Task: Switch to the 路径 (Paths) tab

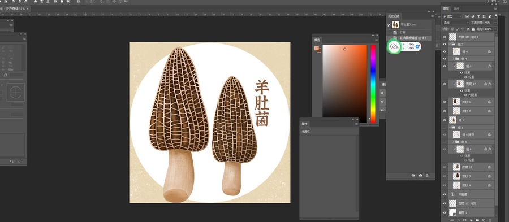Action: [456, 8]
